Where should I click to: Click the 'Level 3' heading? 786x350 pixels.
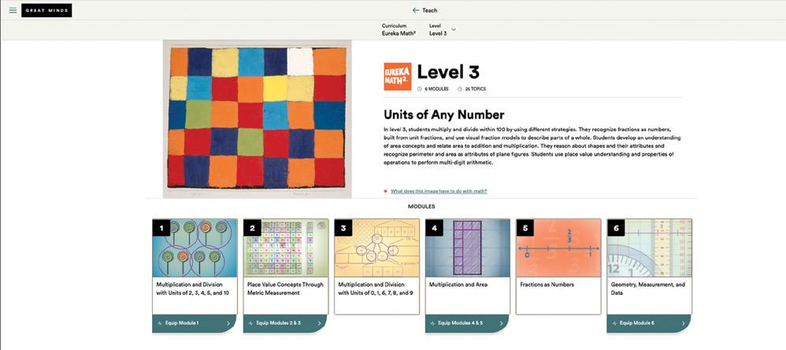pyautogui.click(x=448, y=72)
